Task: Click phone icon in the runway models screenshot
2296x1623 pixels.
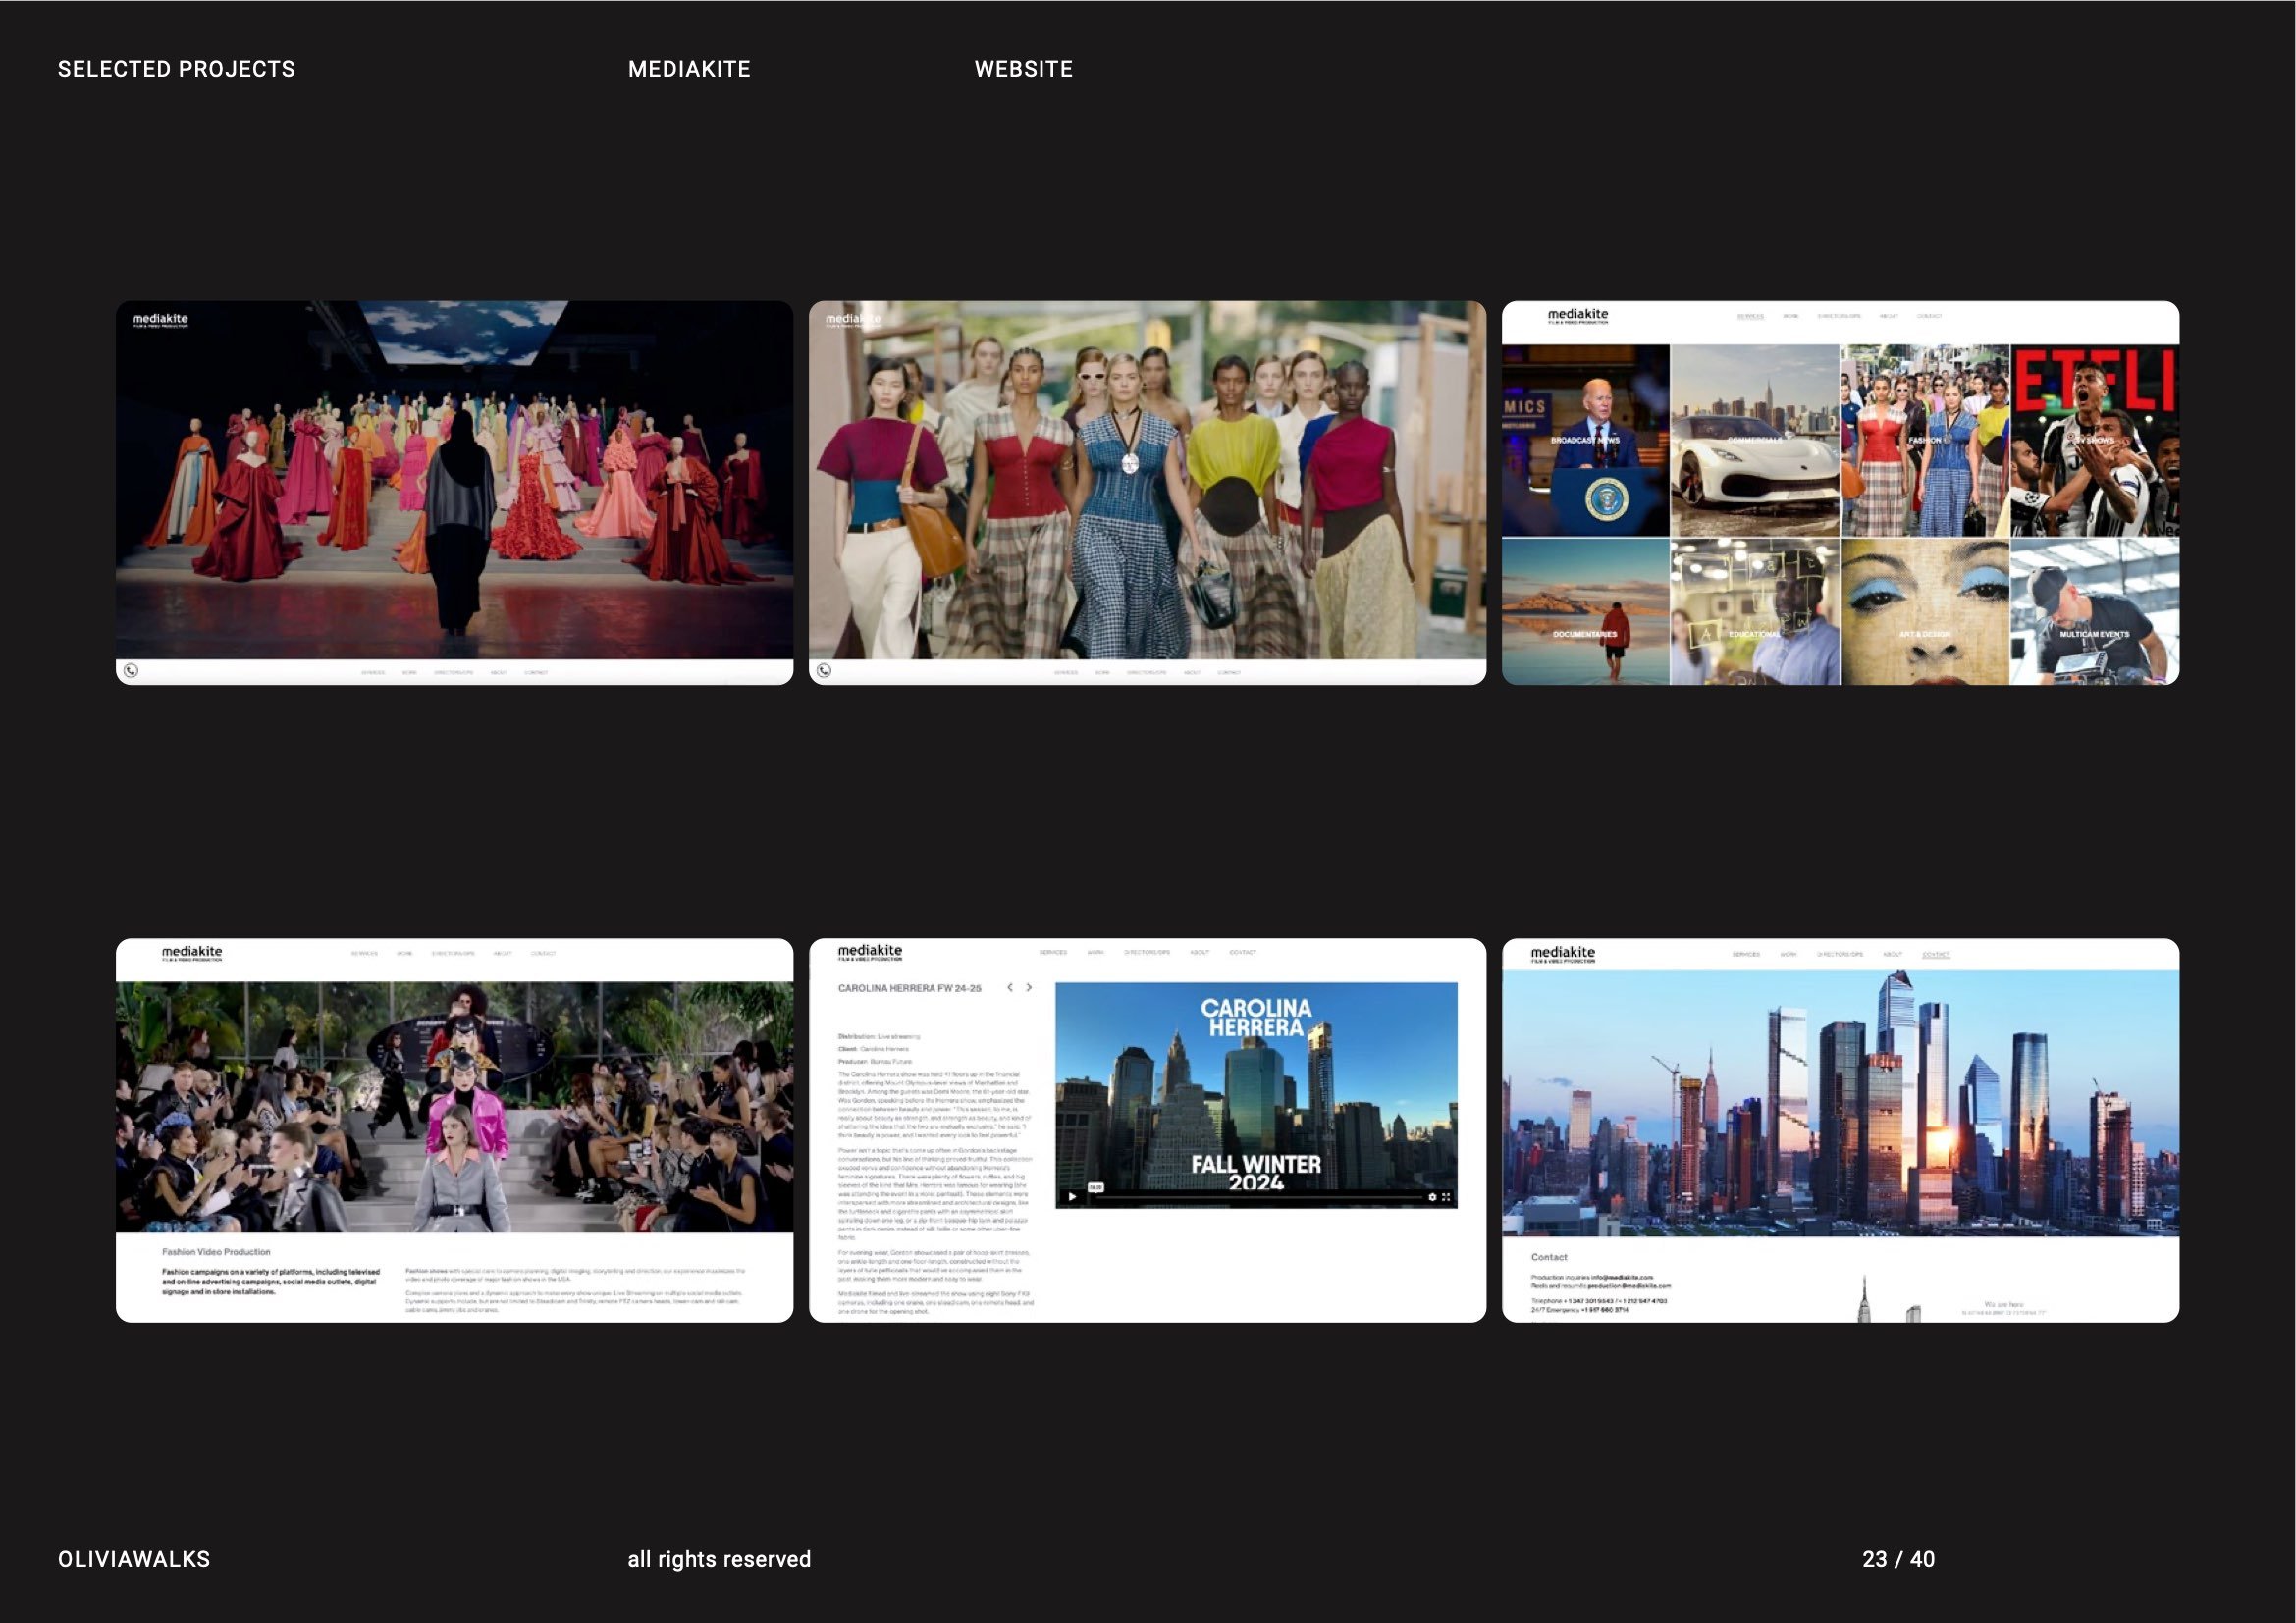Action: pos(824,670)
